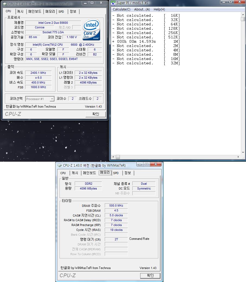Click the Intel Core 2 Duo logo
Image resolution: width=246 pixels, height=282 pixels.
click(91, 30)
